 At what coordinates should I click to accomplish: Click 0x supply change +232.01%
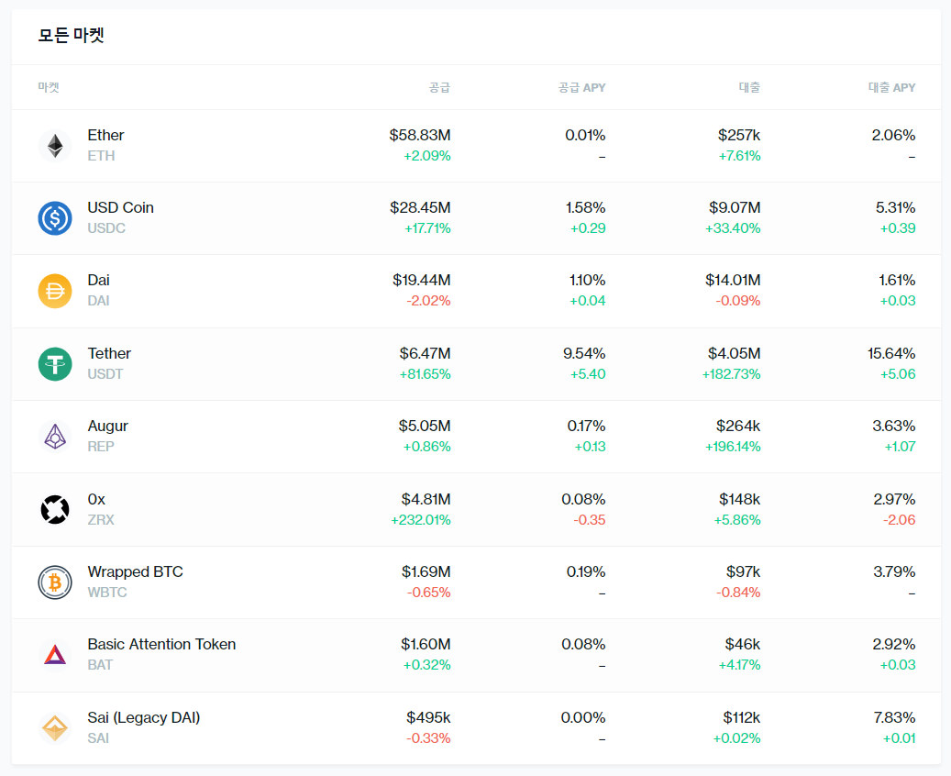coord(420,520)
